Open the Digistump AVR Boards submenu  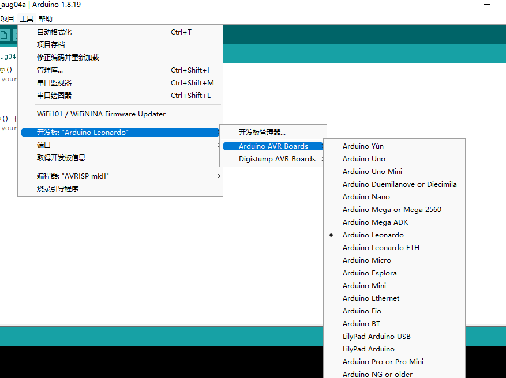click(x=277, y=159)
